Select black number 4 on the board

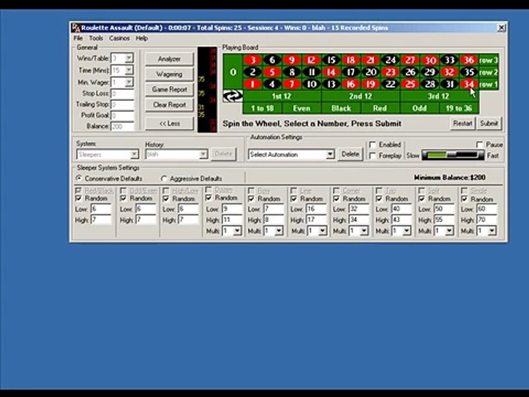click(272, 84)
